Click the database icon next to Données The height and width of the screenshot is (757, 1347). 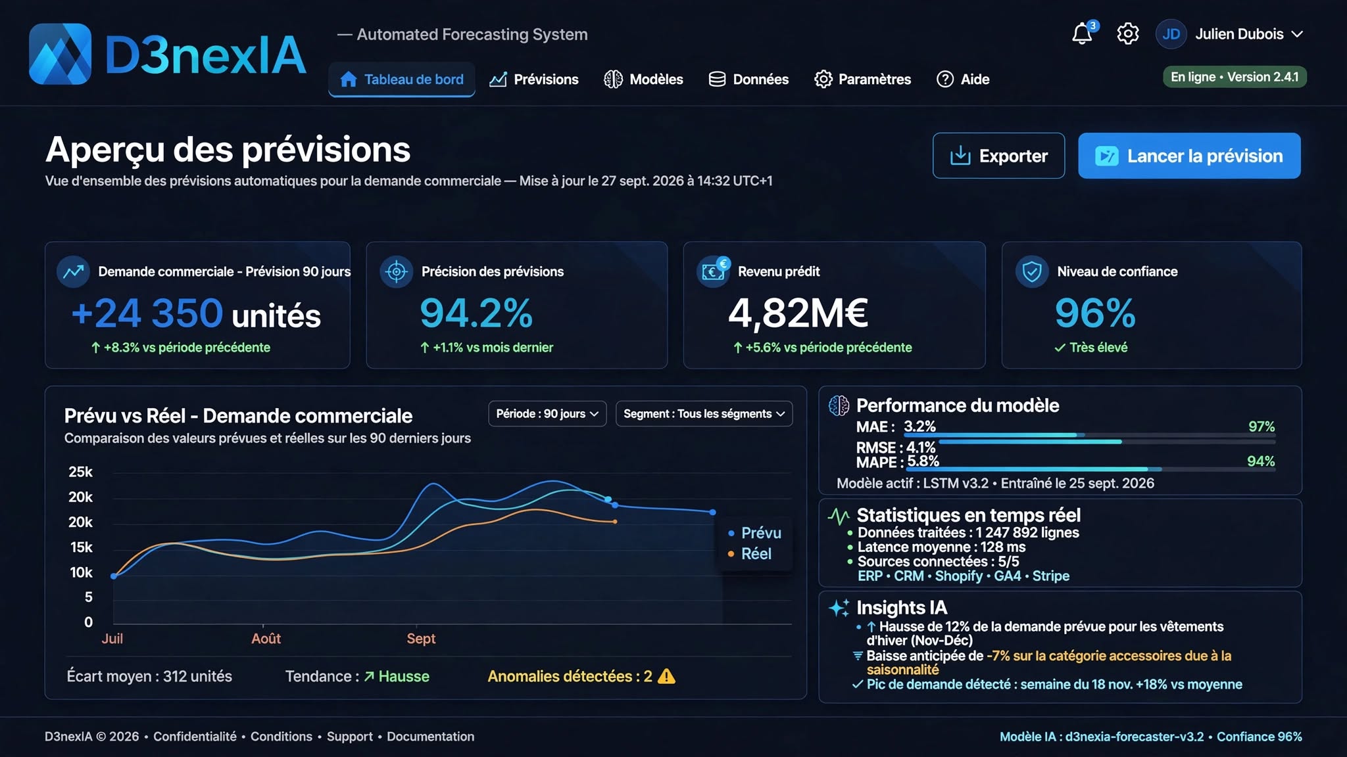[x=717, y=80]
